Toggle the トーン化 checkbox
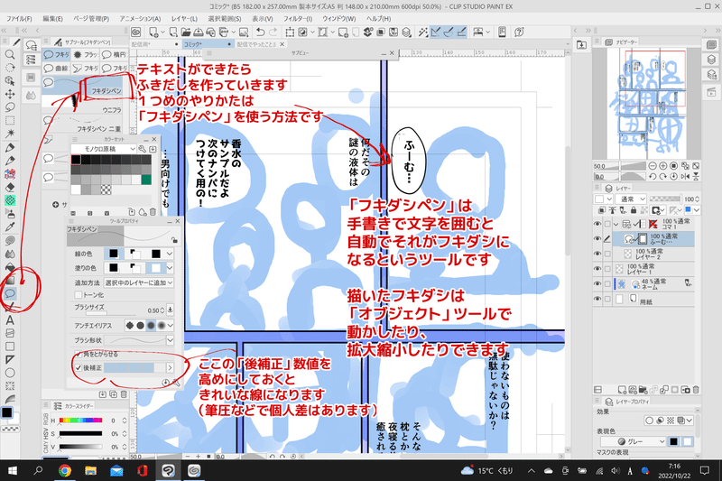Screen dimensions: 722x481 point(79,294)
